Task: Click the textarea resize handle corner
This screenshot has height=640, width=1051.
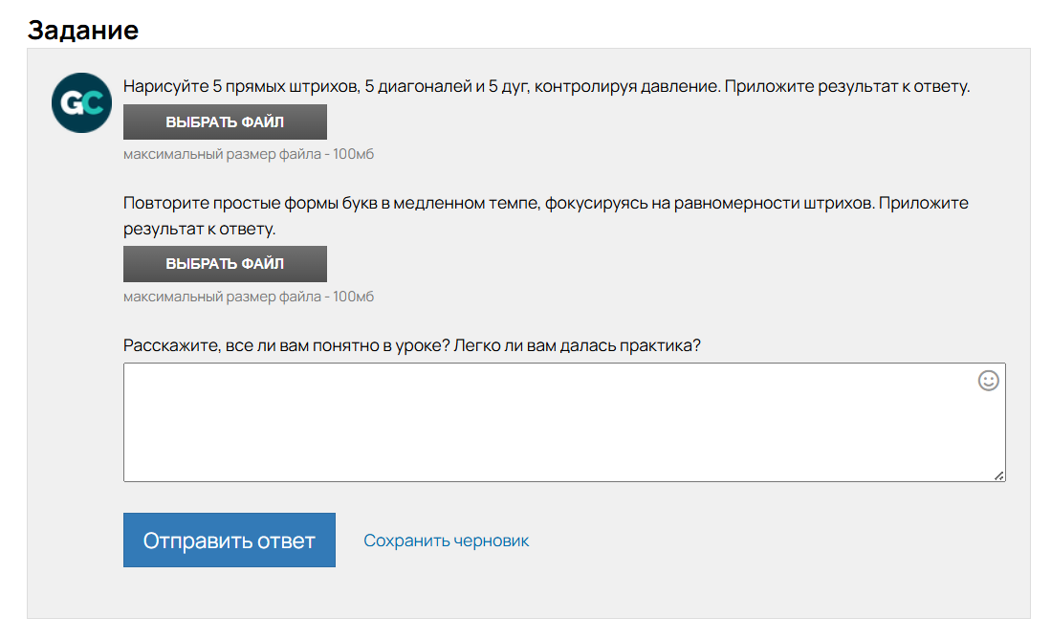Action: click(1000, 476)
